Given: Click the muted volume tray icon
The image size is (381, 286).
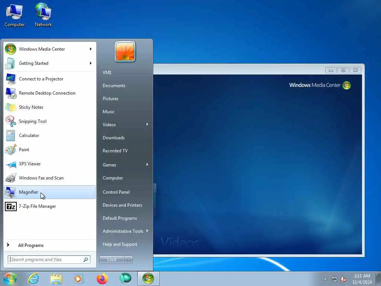Looking at the screenshot, I should [x=343, y=279].
